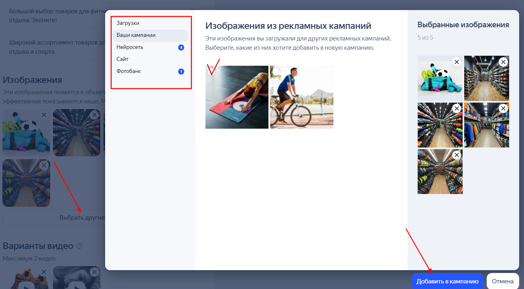Click the Выбрать другие button in the background

pyautogui.click(x=54, y=218)
